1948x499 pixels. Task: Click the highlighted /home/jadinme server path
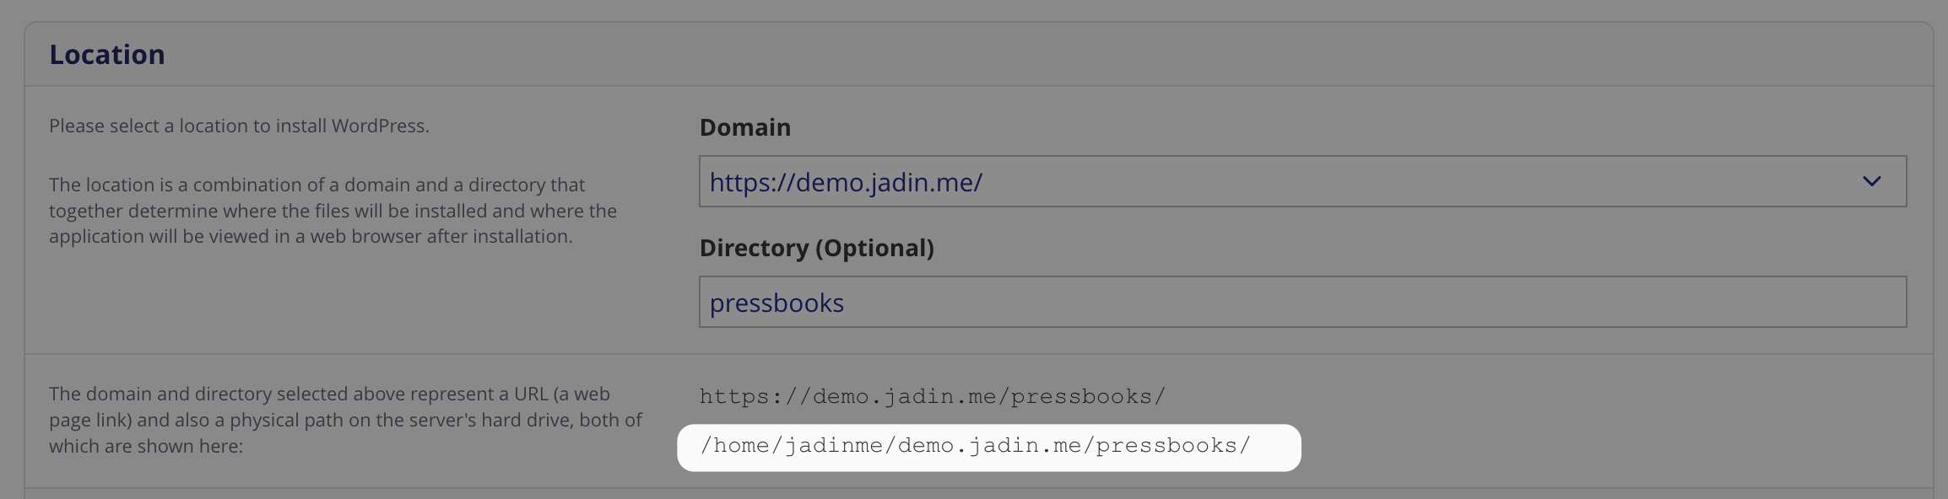[x=975, y=446]
